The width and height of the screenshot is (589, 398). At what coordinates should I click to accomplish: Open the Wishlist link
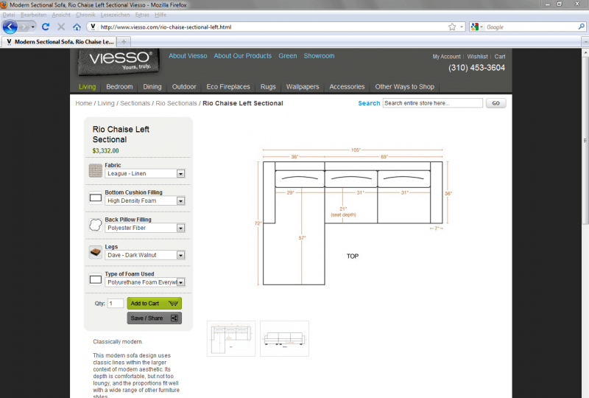(x=477, y=57)
